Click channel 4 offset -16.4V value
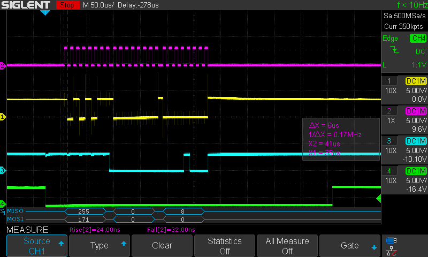The height and width of the screenshot is (257, 428). pyautogui.click(x=416, y=189)
